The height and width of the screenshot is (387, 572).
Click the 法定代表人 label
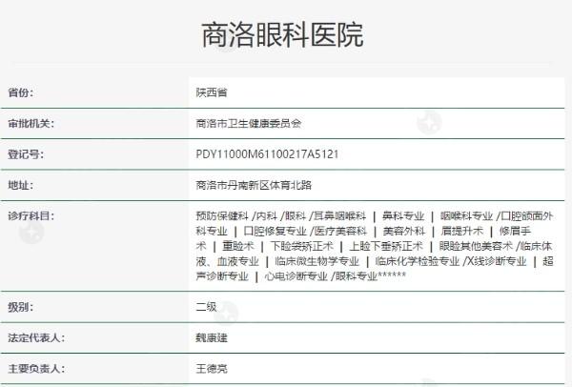36,338
